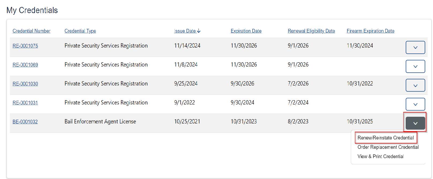Open actions dropdown for RE-0001075 row
The image size is (433, 179).
click(415, 48)
